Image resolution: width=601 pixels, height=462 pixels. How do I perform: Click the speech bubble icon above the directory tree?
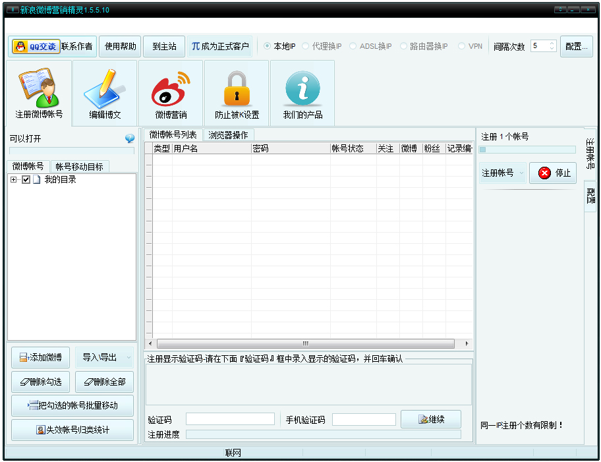point(129,137)
